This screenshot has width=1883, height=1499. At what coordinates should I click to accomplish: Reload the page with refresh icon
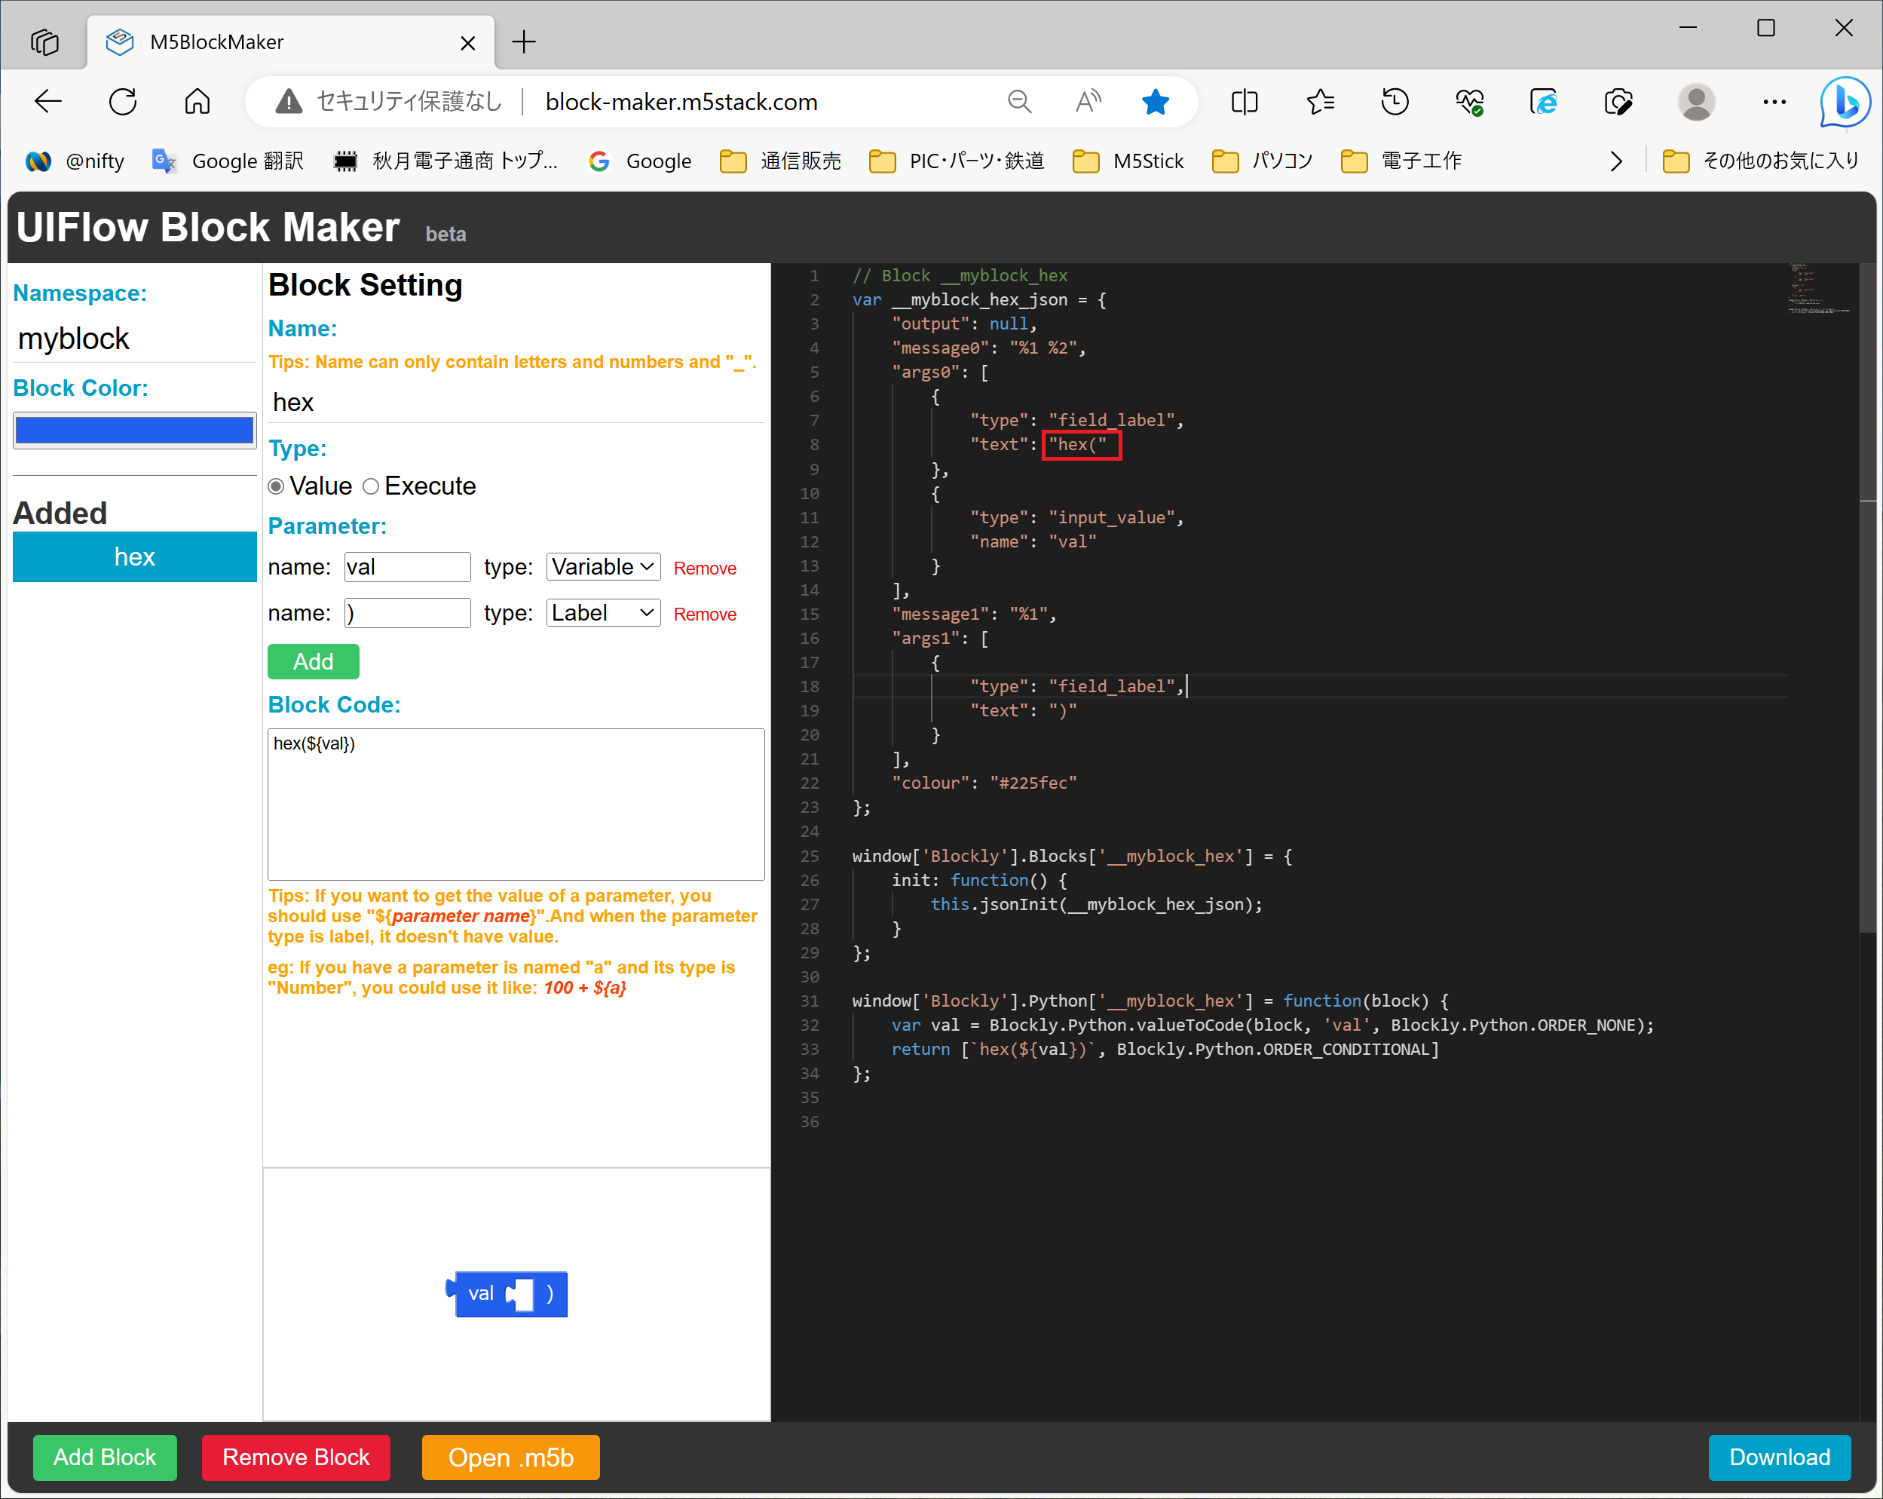(x=123, y=103)
